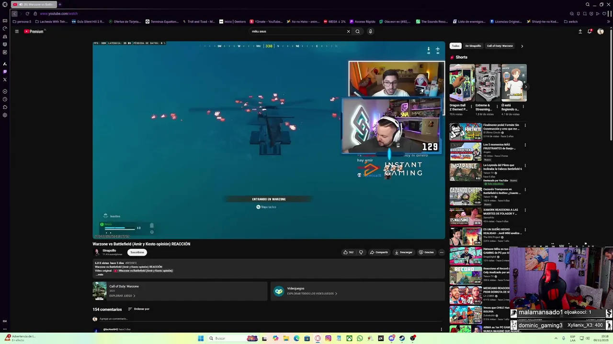Click the main video player
The image size is (613, 344).
pyautogui.click(x=269, y=140)
